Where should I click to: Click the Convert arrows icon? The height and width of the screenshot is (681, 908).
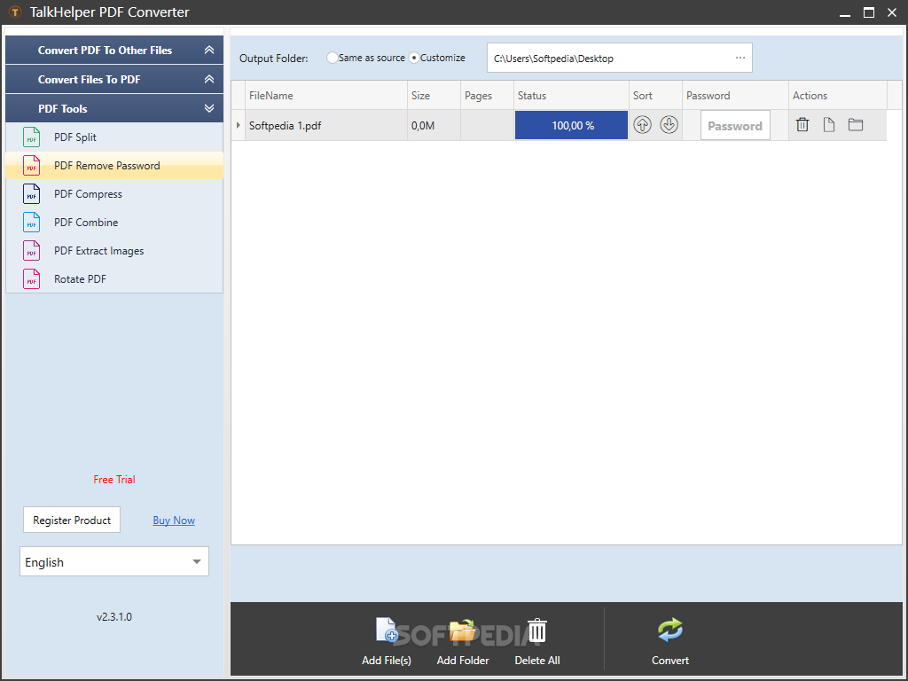[670, 630]
